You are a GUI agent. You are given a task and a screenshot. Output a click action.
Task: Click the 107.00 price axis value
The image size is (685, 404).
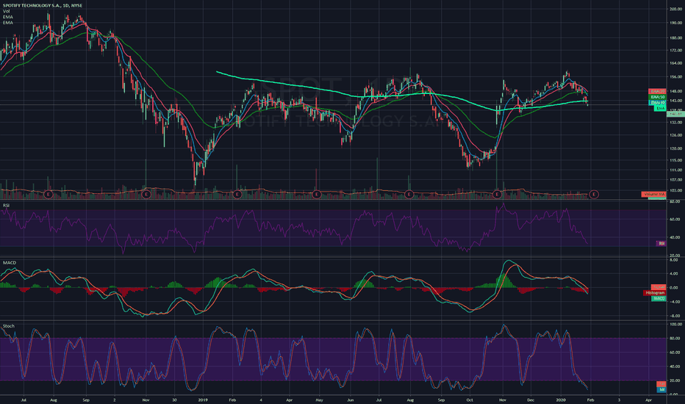pos(676,180)
